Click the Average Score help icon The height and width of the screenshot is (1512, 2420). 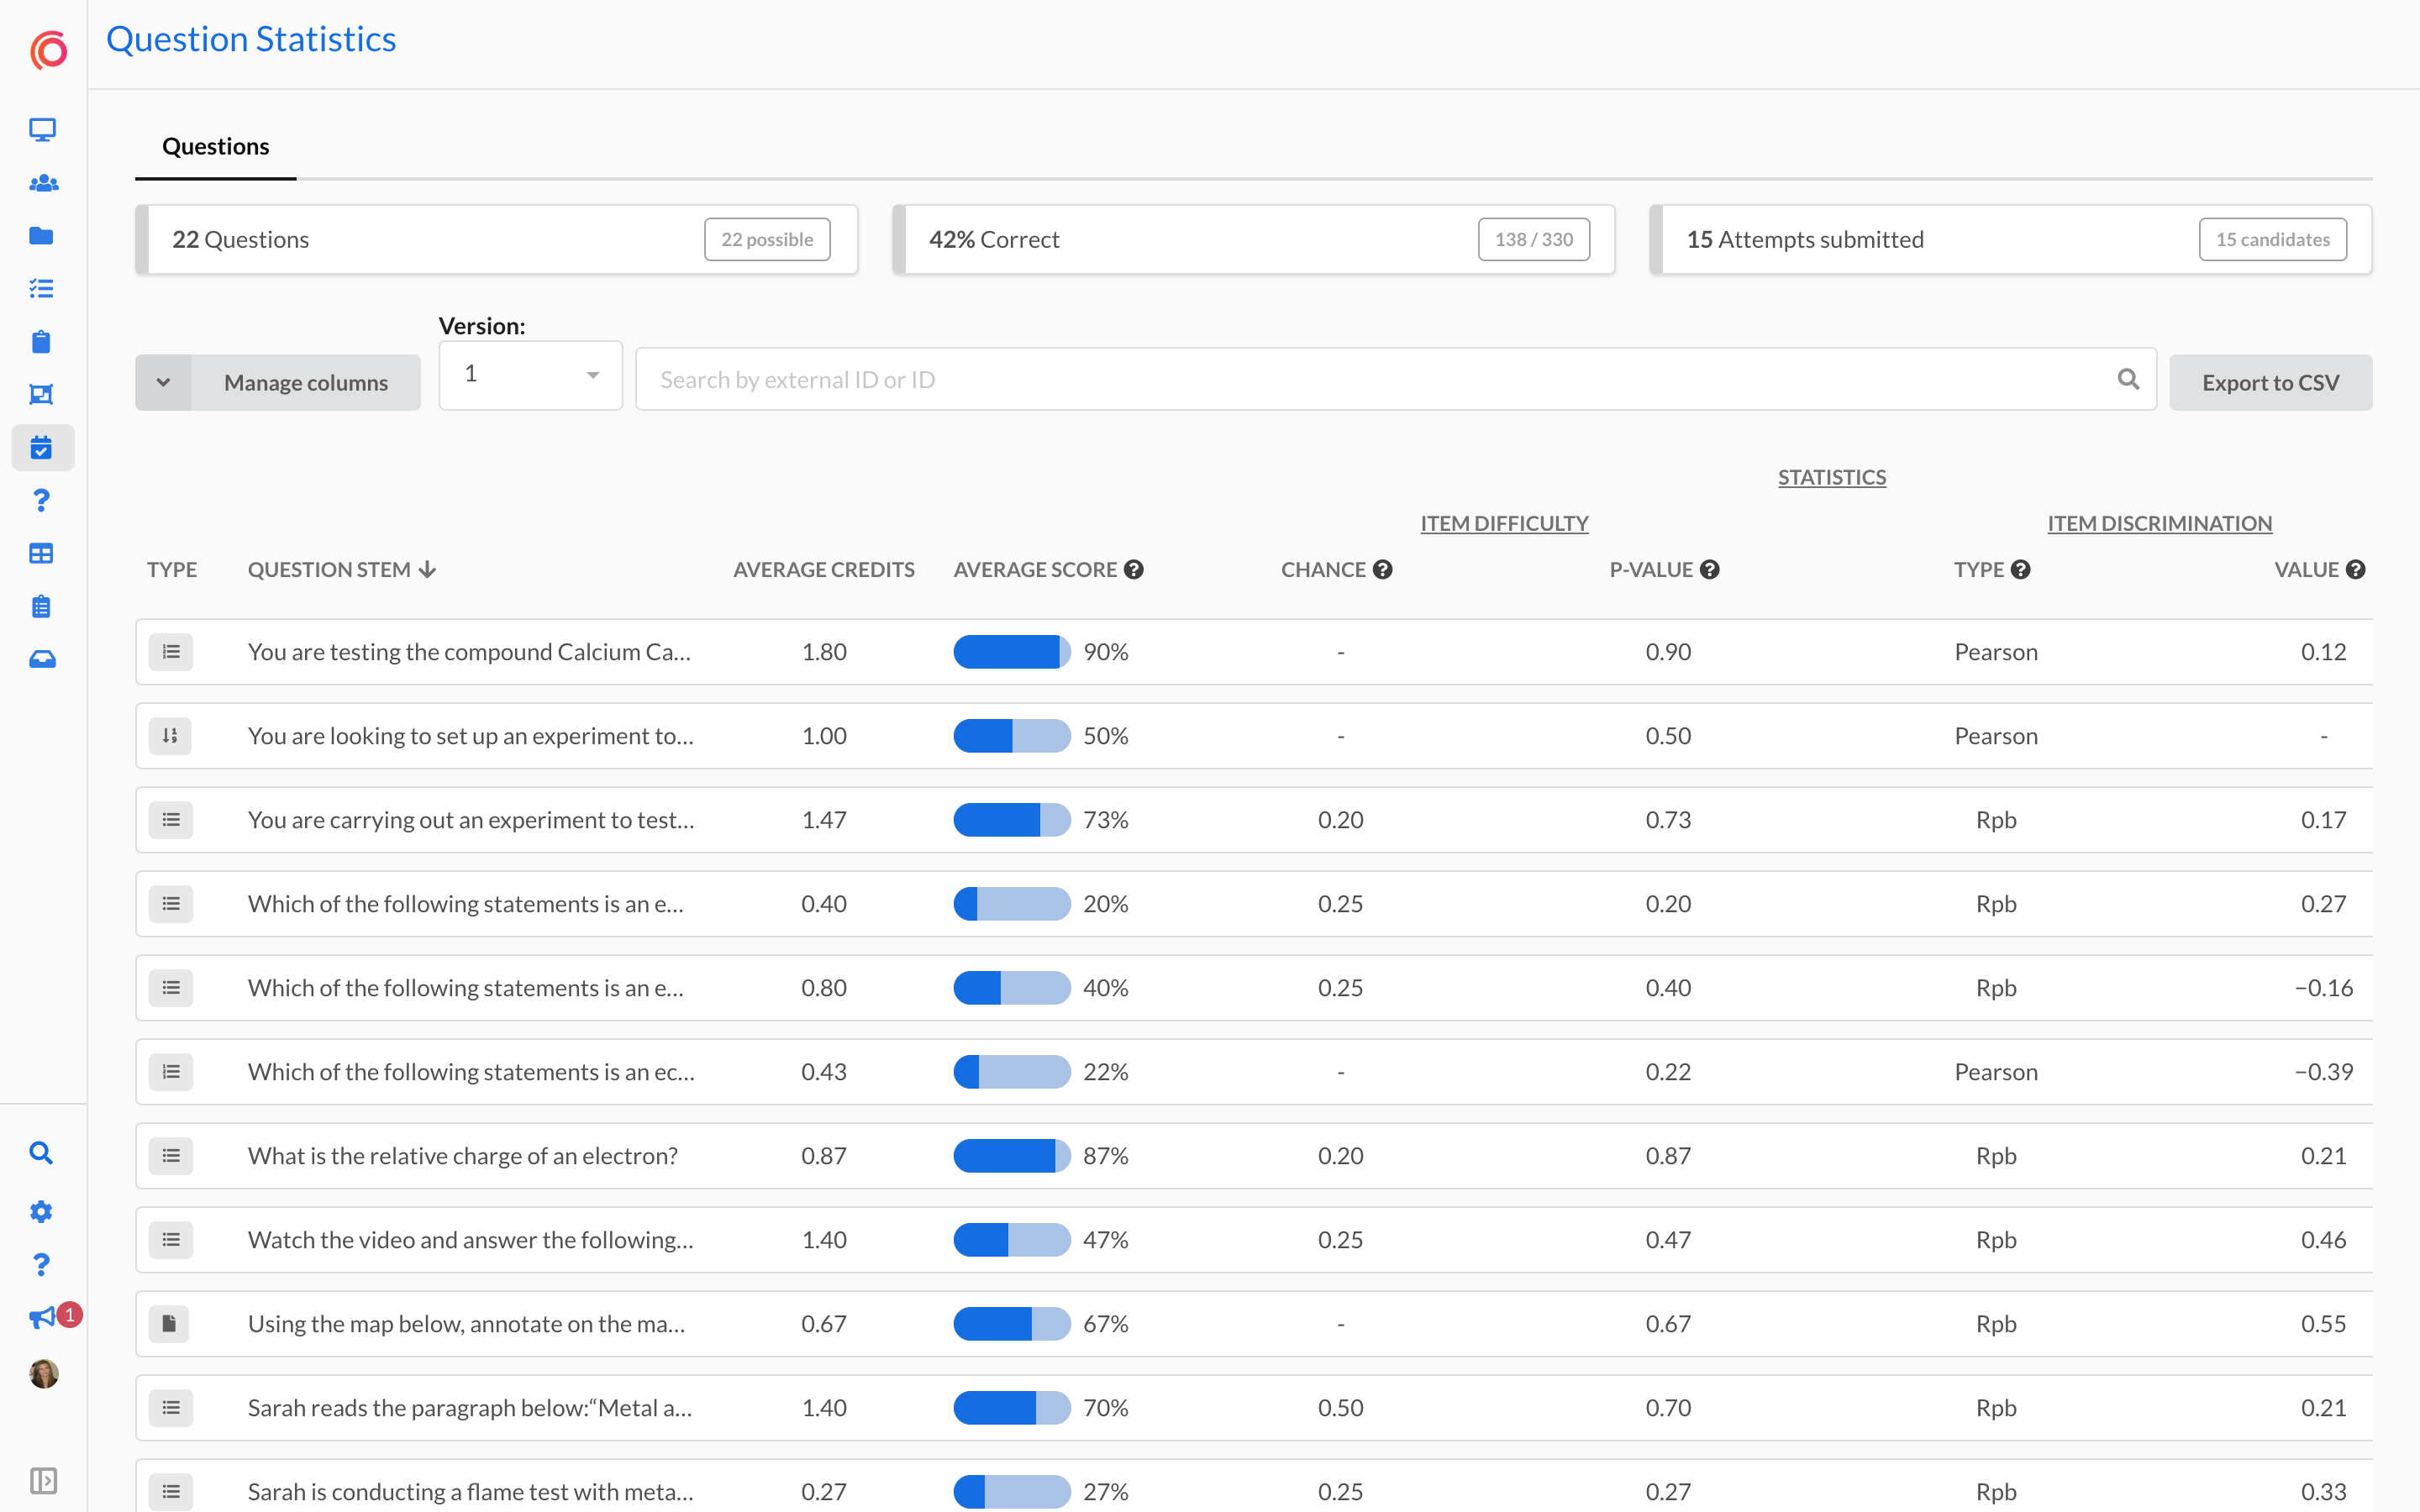pos(1133,570)
